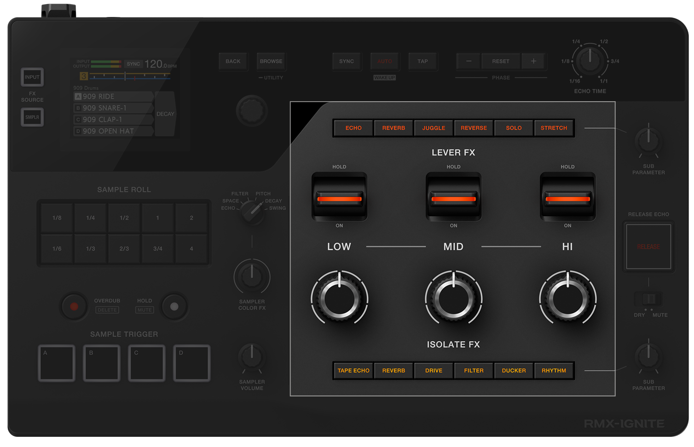Screen dimensions: 694x447
Task: Activate the JUGGLE lever FX
Action: pyautogui.click(x=433, y=128)
